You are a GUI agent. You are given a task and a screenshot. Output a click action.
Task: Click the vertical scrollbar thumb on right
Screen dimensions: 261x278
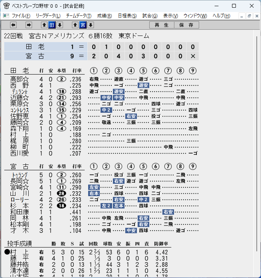pyautogui.click(x=257, y=144)
